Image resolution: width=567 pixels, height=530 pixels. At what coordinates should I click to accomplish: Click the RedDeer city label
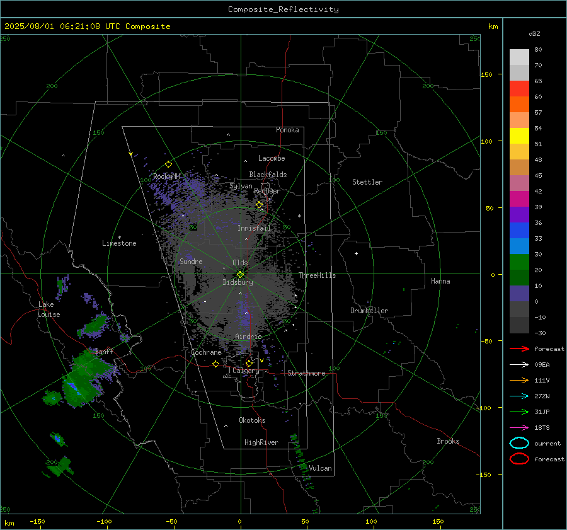click(267, 191)
